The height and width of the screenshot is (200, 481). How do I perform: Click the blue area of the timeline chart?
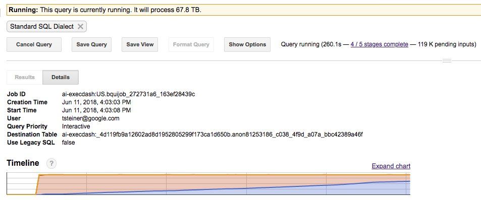368,189
